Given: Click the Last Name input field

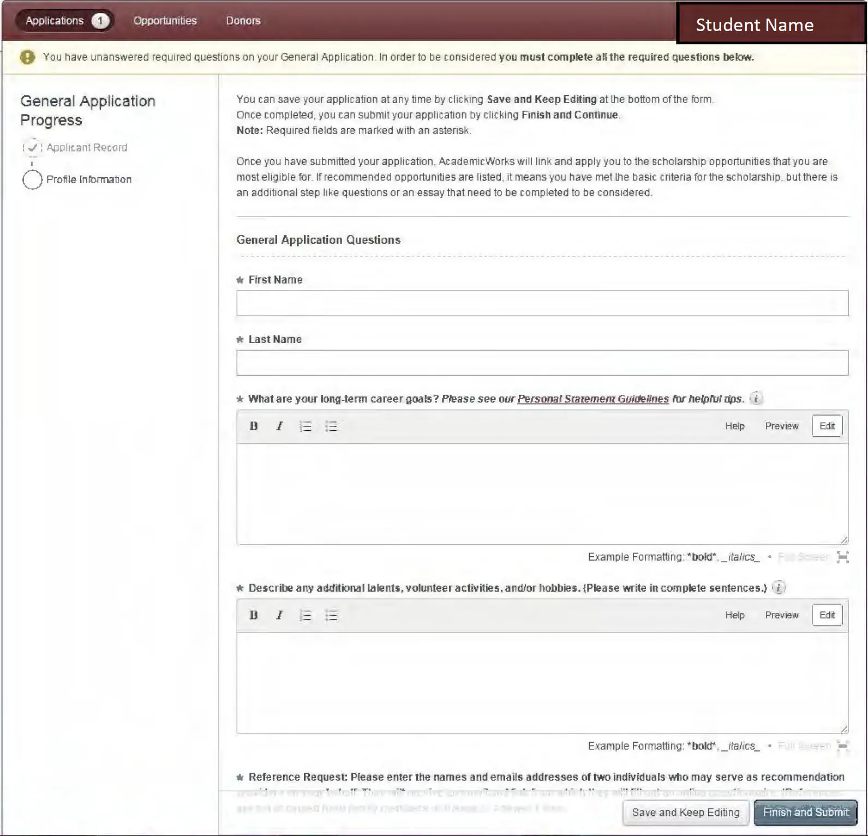Looking at the screenshot, I should click(x=542, y=363).
